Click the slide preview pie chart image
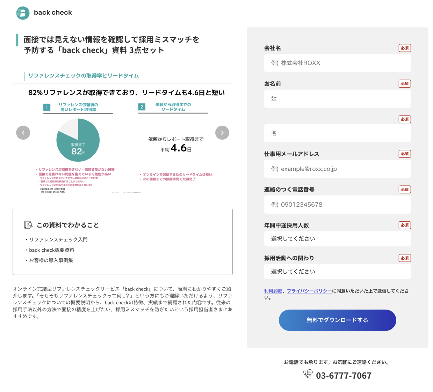This screenshot has height=392, width=433. 78,140
